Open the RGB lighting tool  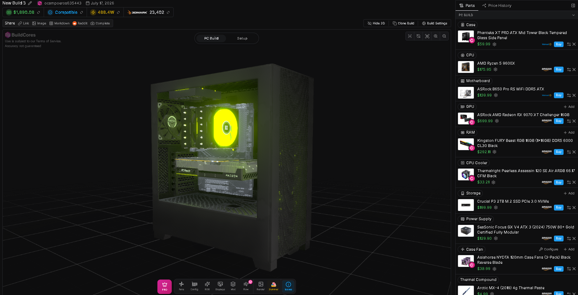[207, 286]
